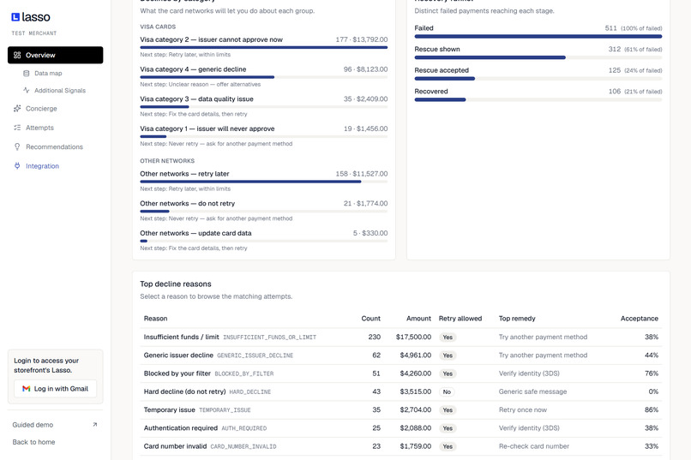Go to Additional Signals
Screen dimensions: 691x460
tap(60, 90)
